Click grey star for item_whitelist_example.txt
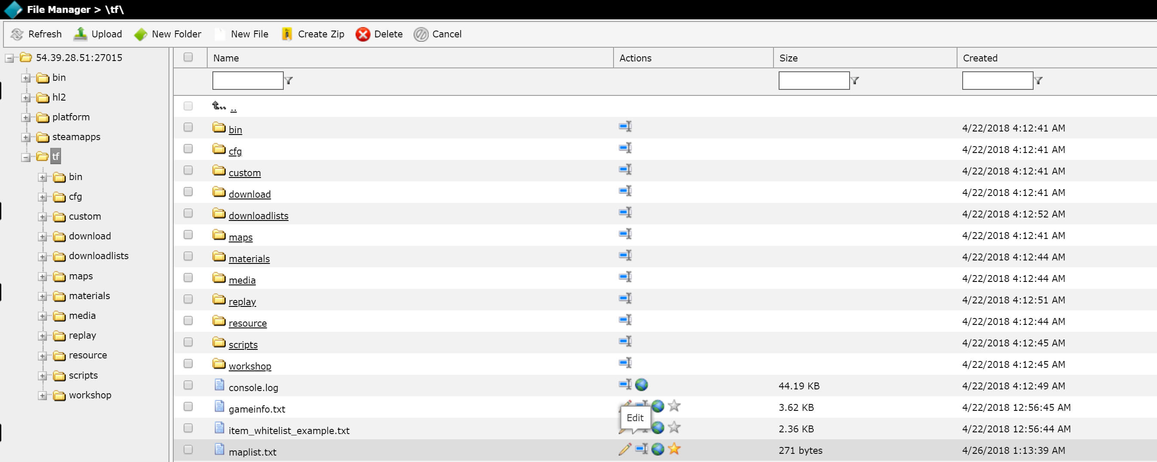 coord(674,428)
